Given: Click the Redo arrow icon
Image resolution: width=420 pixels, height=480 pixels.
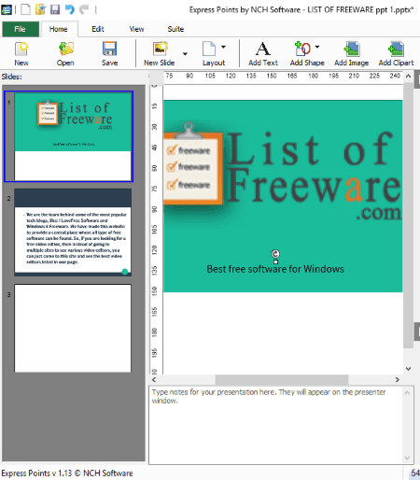Looking at the screenshot, I should click(x=84, y=9).
